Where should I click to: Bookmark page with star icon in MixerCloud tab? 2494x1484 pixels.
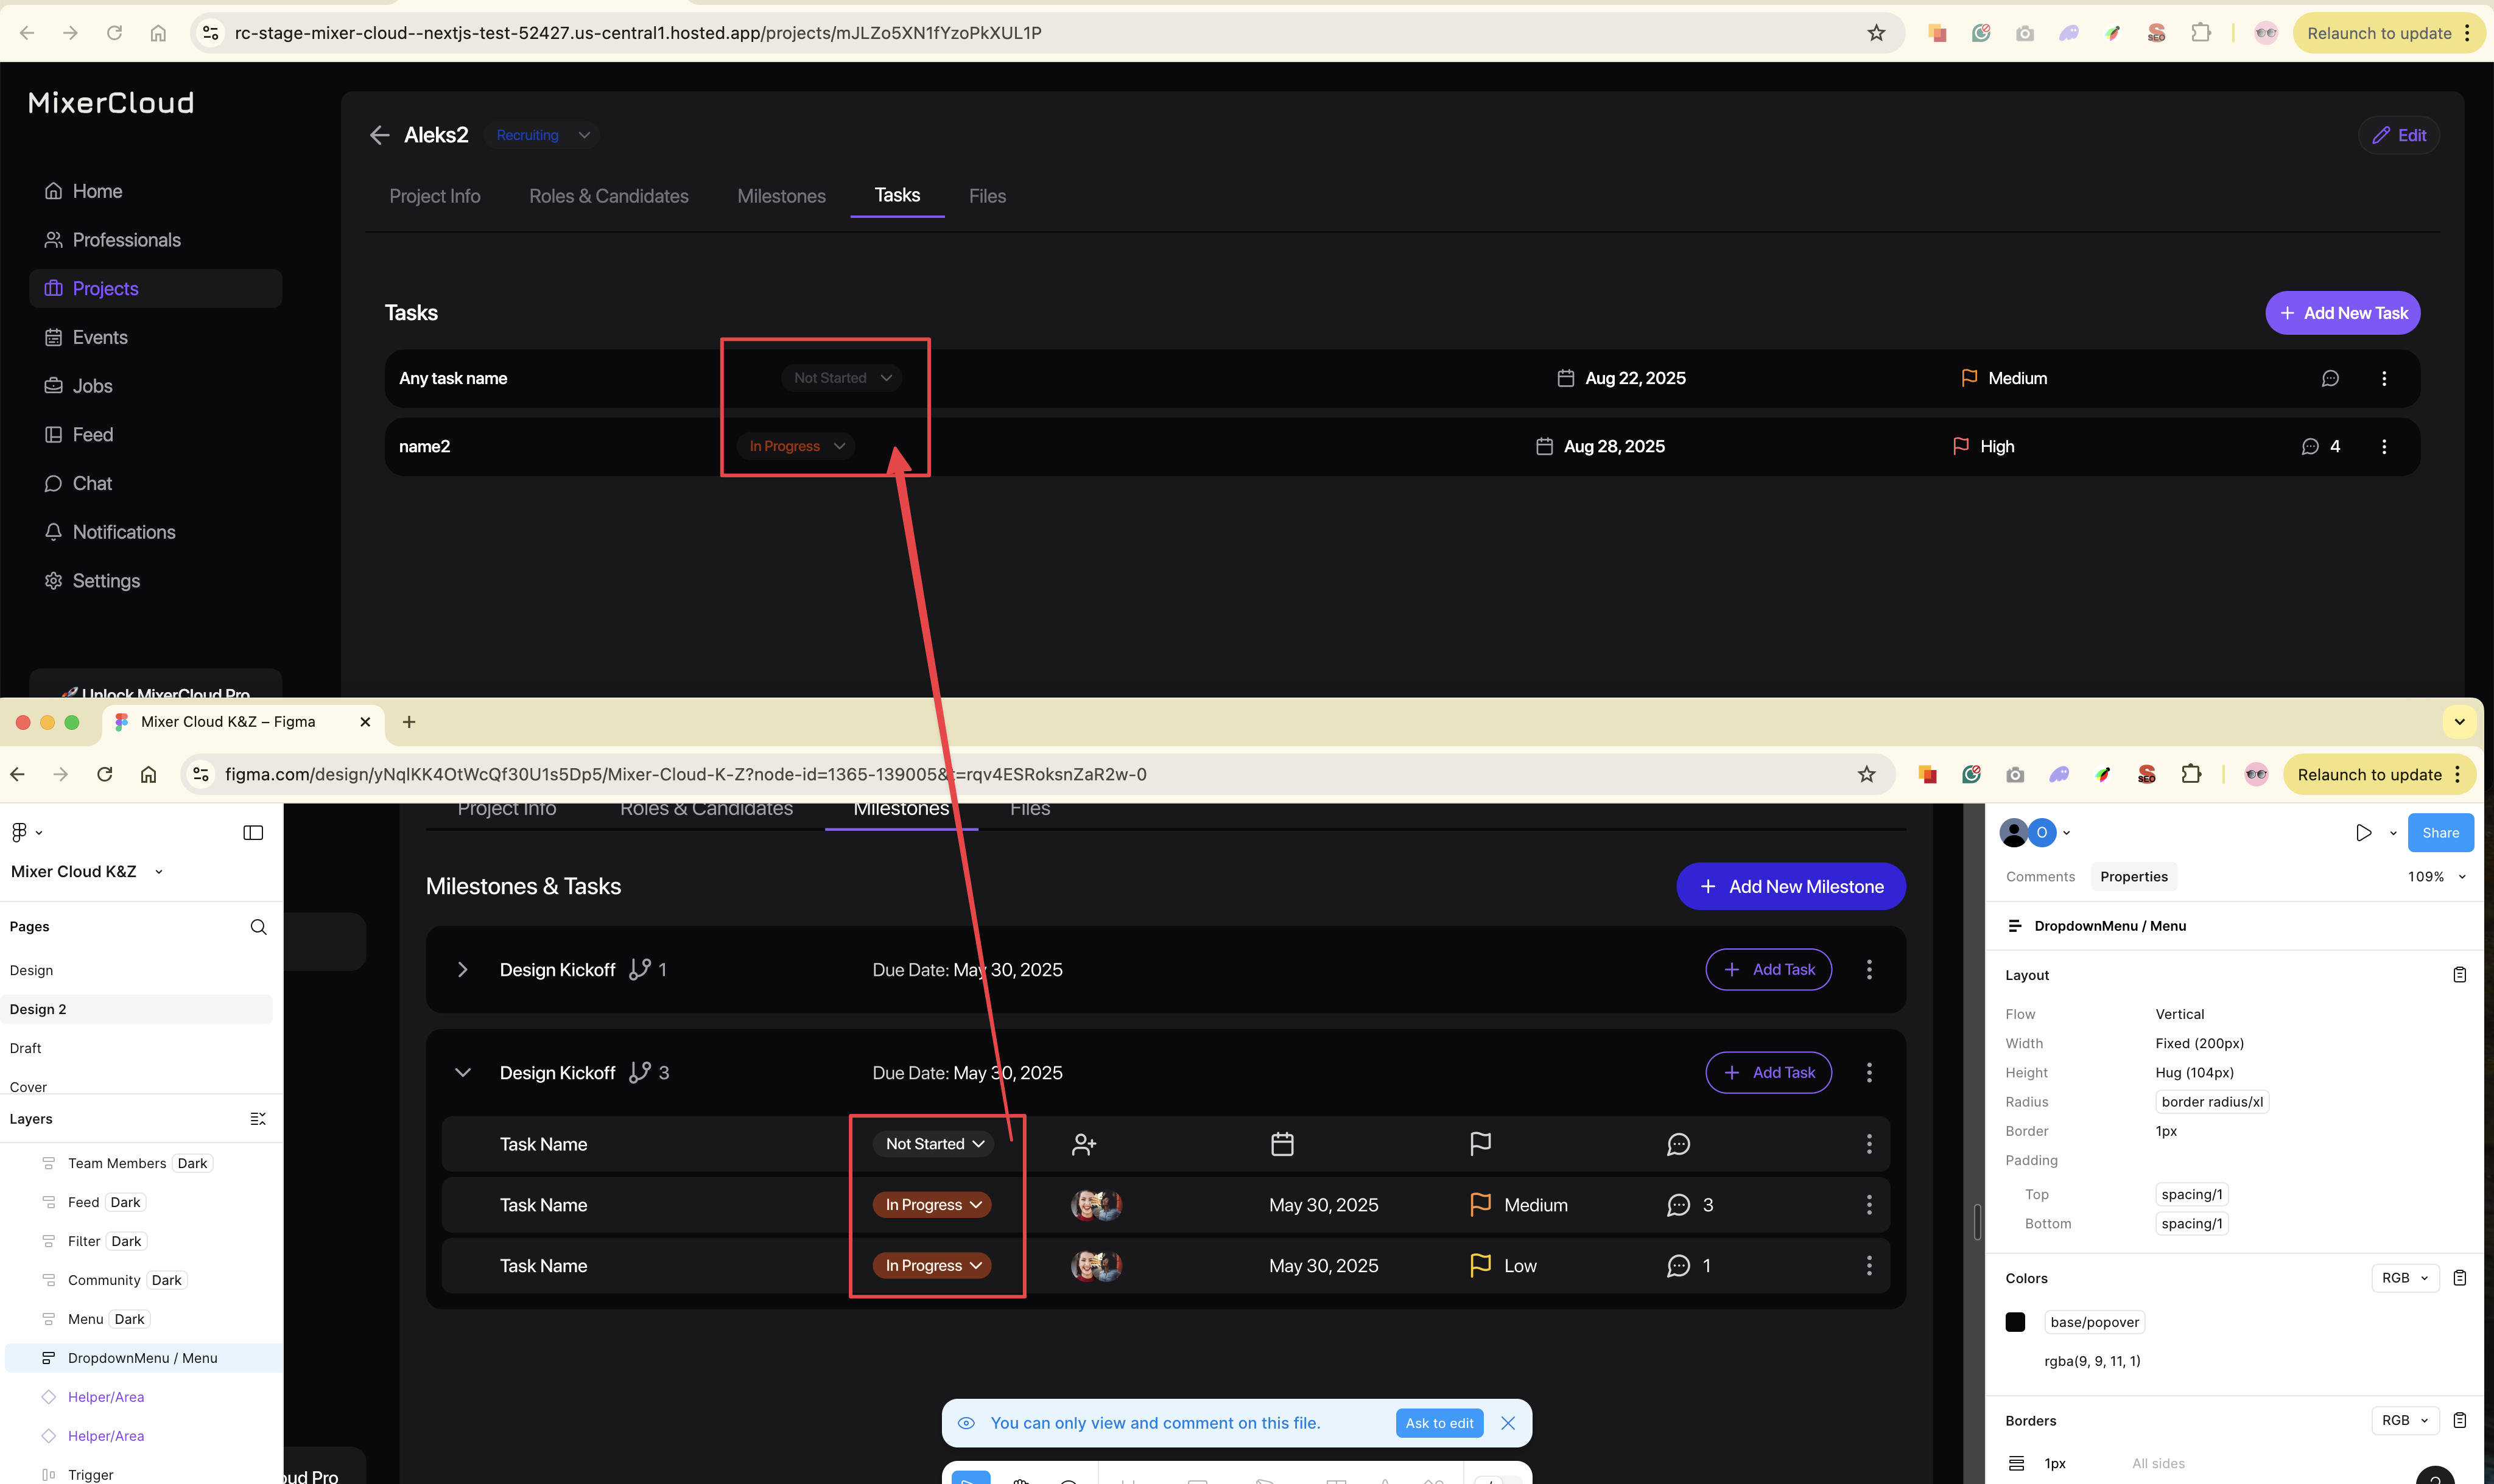[x=1876, y=33]
